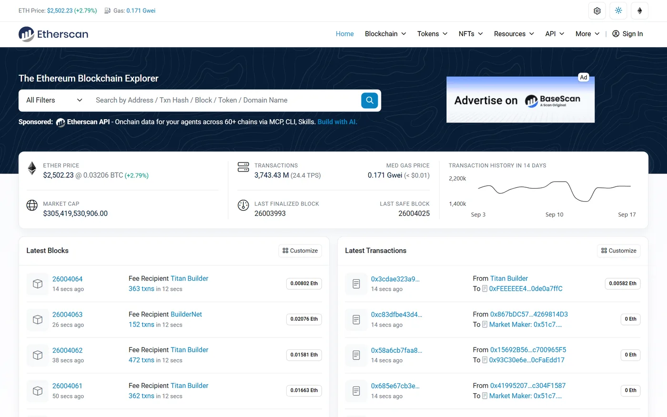Click the last safe block 26004025
Image resolution: width=667 pixels, height=417 pixels.
pyautogui.click(x=414, y=214)
